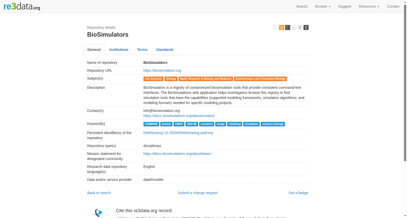Click Submit a change request
The width and height of the screenshot is (407, 218).
coord(198,193)
